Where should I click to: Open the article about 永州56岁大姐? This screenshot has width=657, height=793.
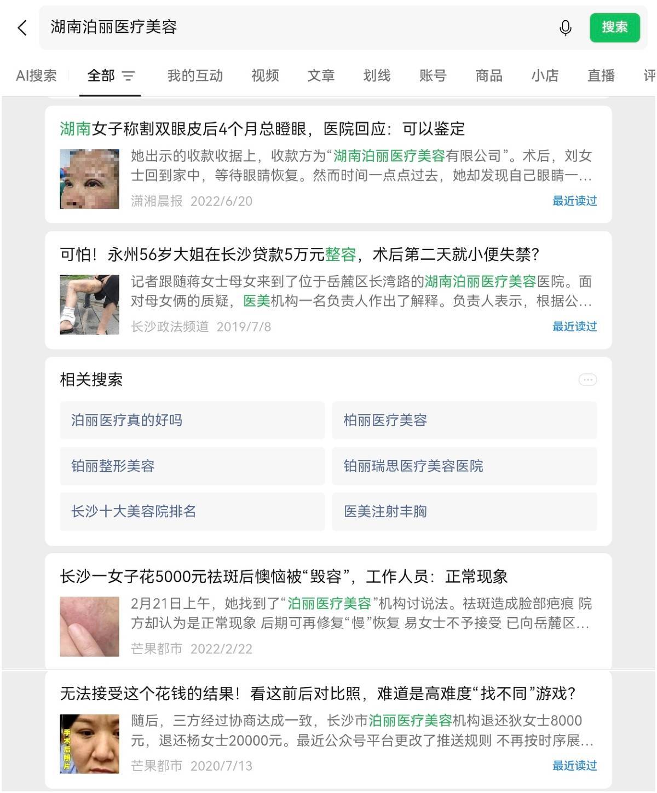(299, 254)
